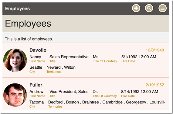Click the text 'This is a list of employees.'

point(29,39)
